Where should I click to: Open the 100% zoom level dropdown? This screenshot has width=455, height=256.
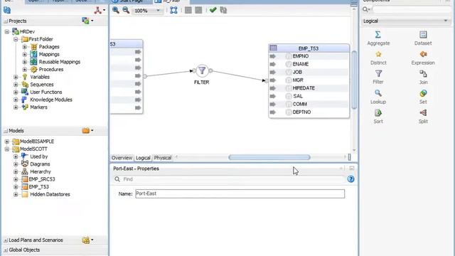[x=158, y=11]
